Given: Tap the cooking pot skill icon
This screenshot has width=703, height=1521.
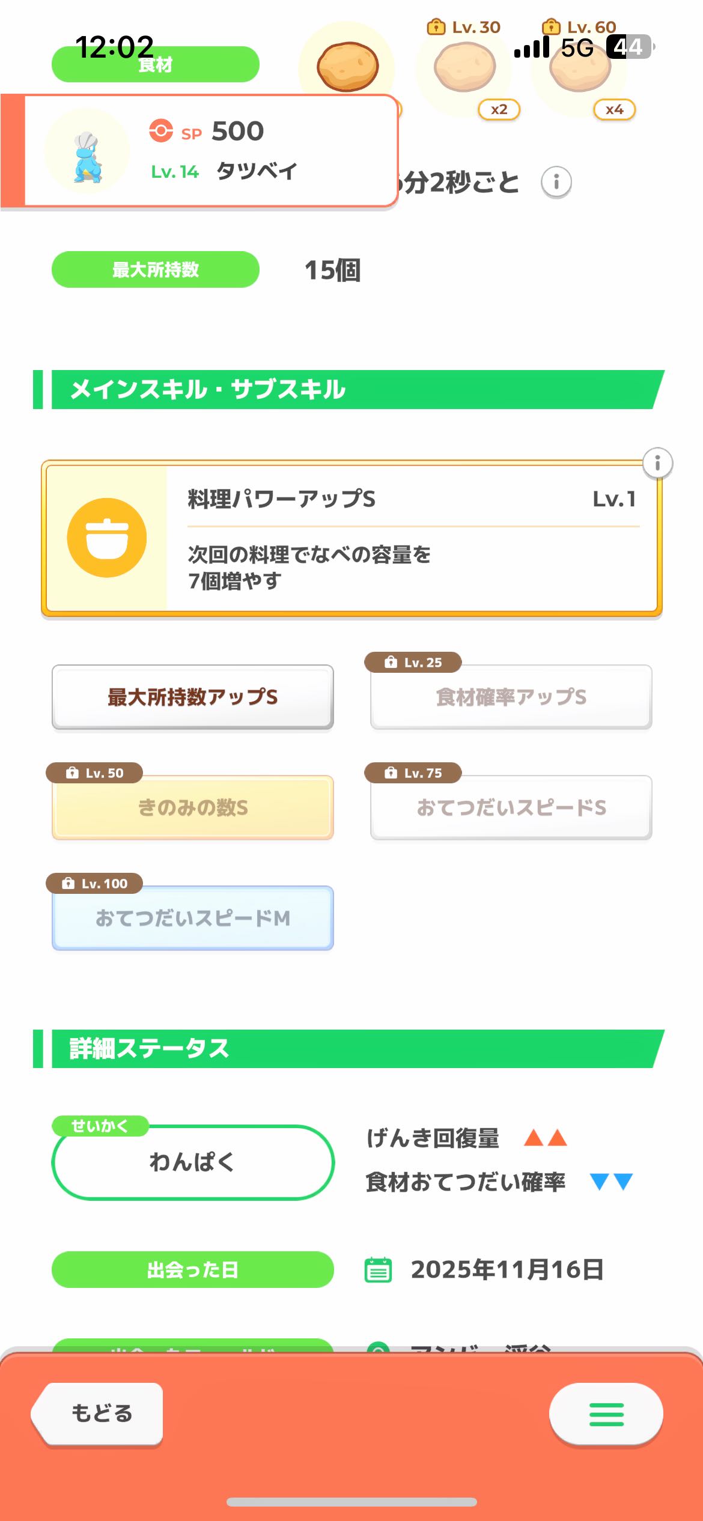Looking at the screenshot, I should pos(107,538).
